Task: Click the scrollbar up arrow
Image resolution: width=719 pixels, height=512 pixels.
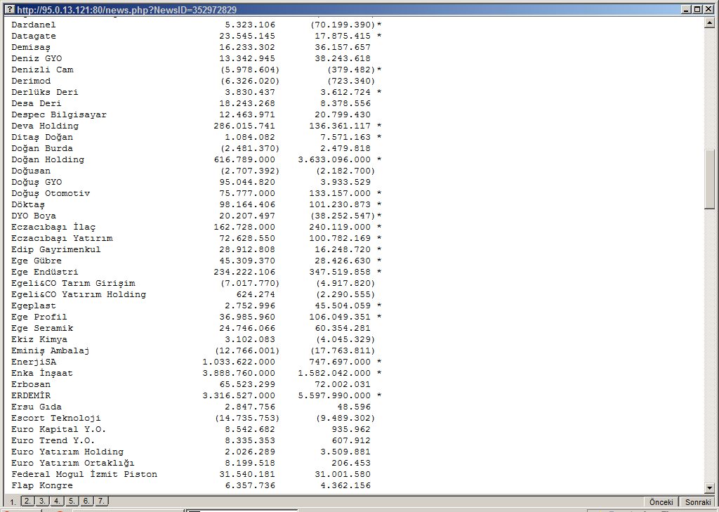Action: point(710,22)
